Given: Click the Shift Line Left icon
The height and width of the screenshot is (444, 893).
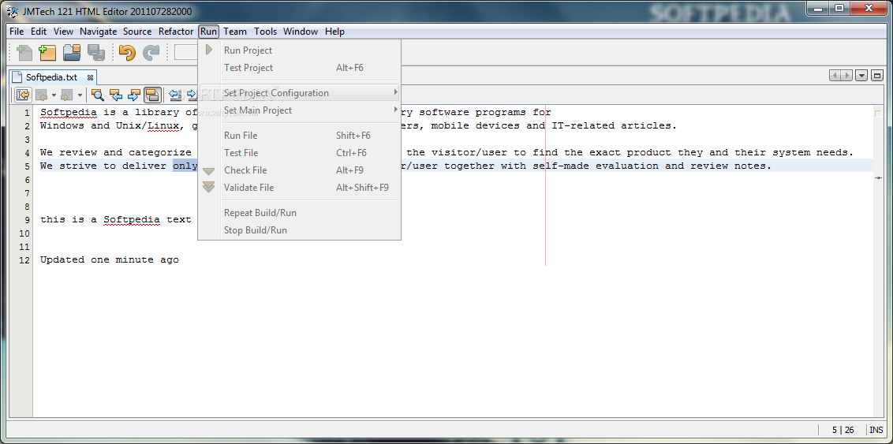Looking at the screenshot, I should click(176, 95).
